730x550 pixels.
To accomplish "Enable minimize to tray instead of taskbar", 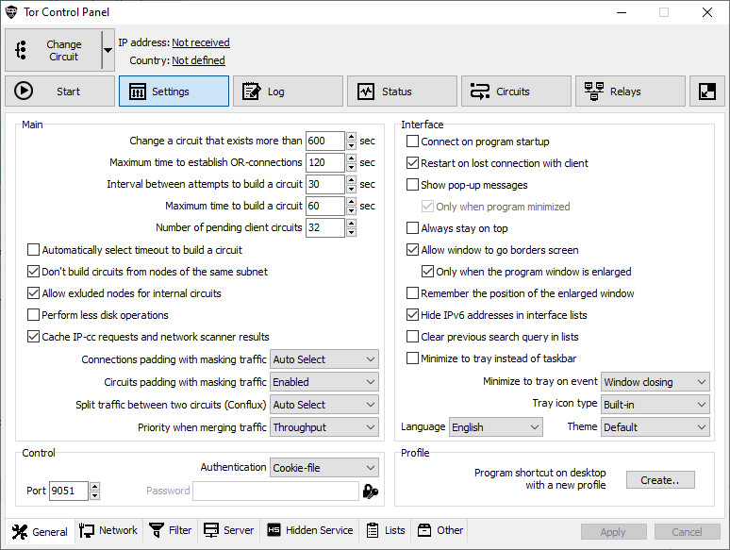I will click(x=412, y=358).
